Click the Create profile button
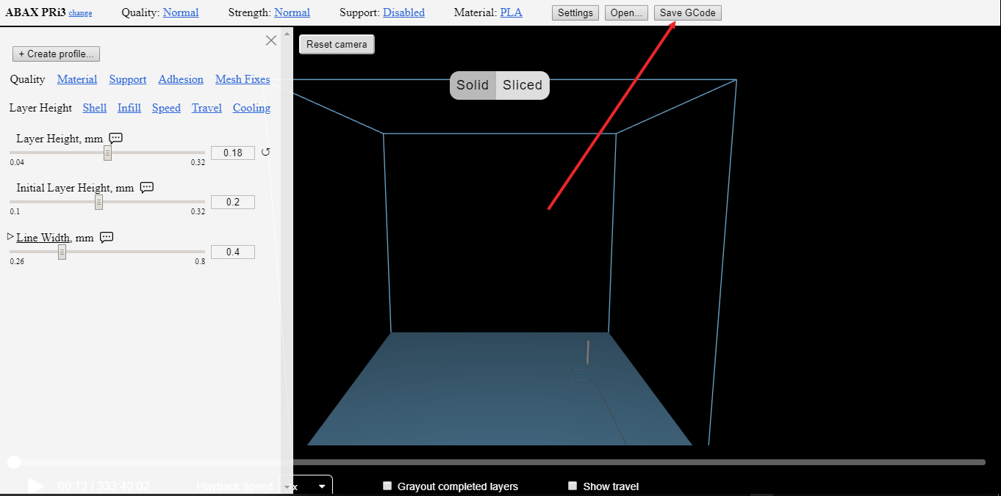Image resolution: width=1001 pixels, height=496 pixels. click(56, 54)
